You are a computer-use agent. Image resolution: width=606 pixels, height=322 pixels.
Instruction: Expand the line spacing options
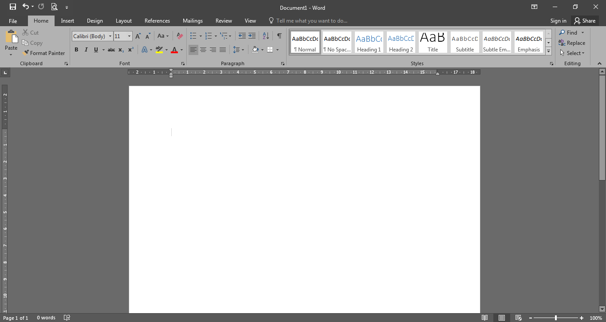coord(242,50)
